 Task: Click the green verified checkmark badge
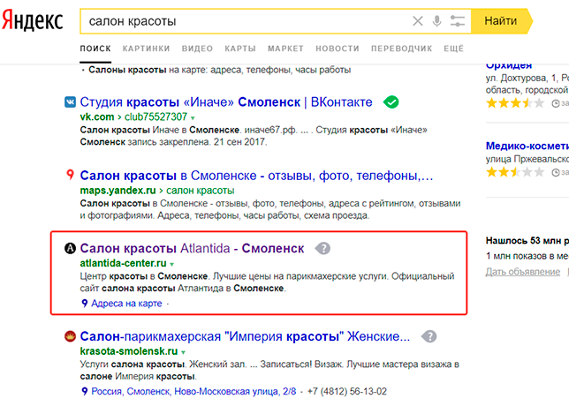[x=391, y=102]
